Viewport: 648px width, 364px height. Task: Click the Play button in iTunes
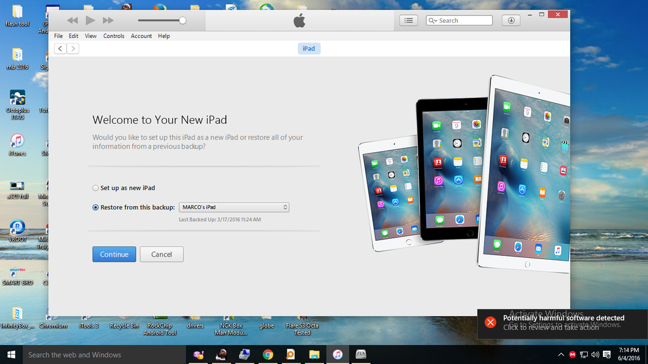click(90, 21)
